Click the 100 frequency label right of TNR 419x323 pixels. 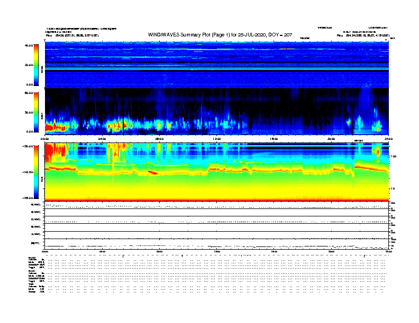(394, 156)
